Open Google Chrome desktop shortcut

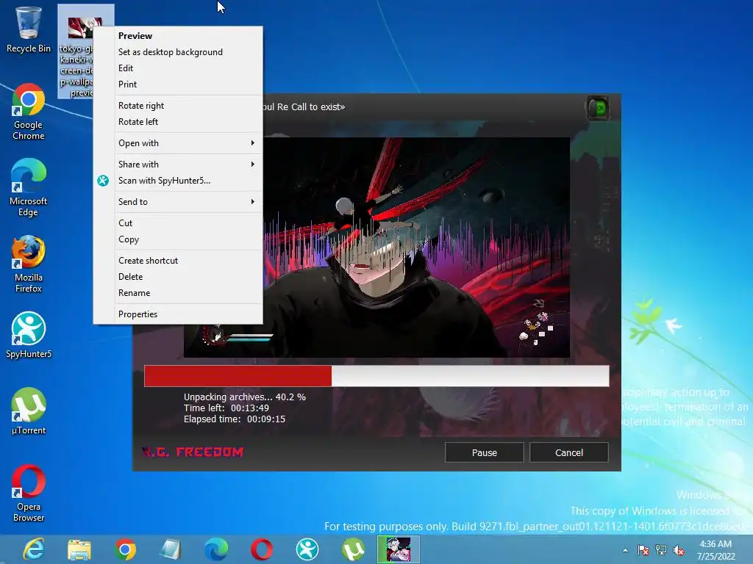click(x=29, y=112)
